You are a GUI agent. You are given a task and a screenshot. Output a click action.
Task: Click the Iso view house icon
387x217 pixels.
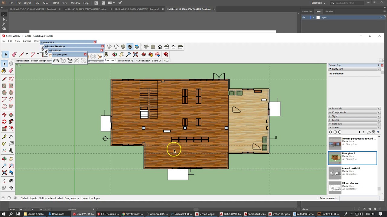146,47
